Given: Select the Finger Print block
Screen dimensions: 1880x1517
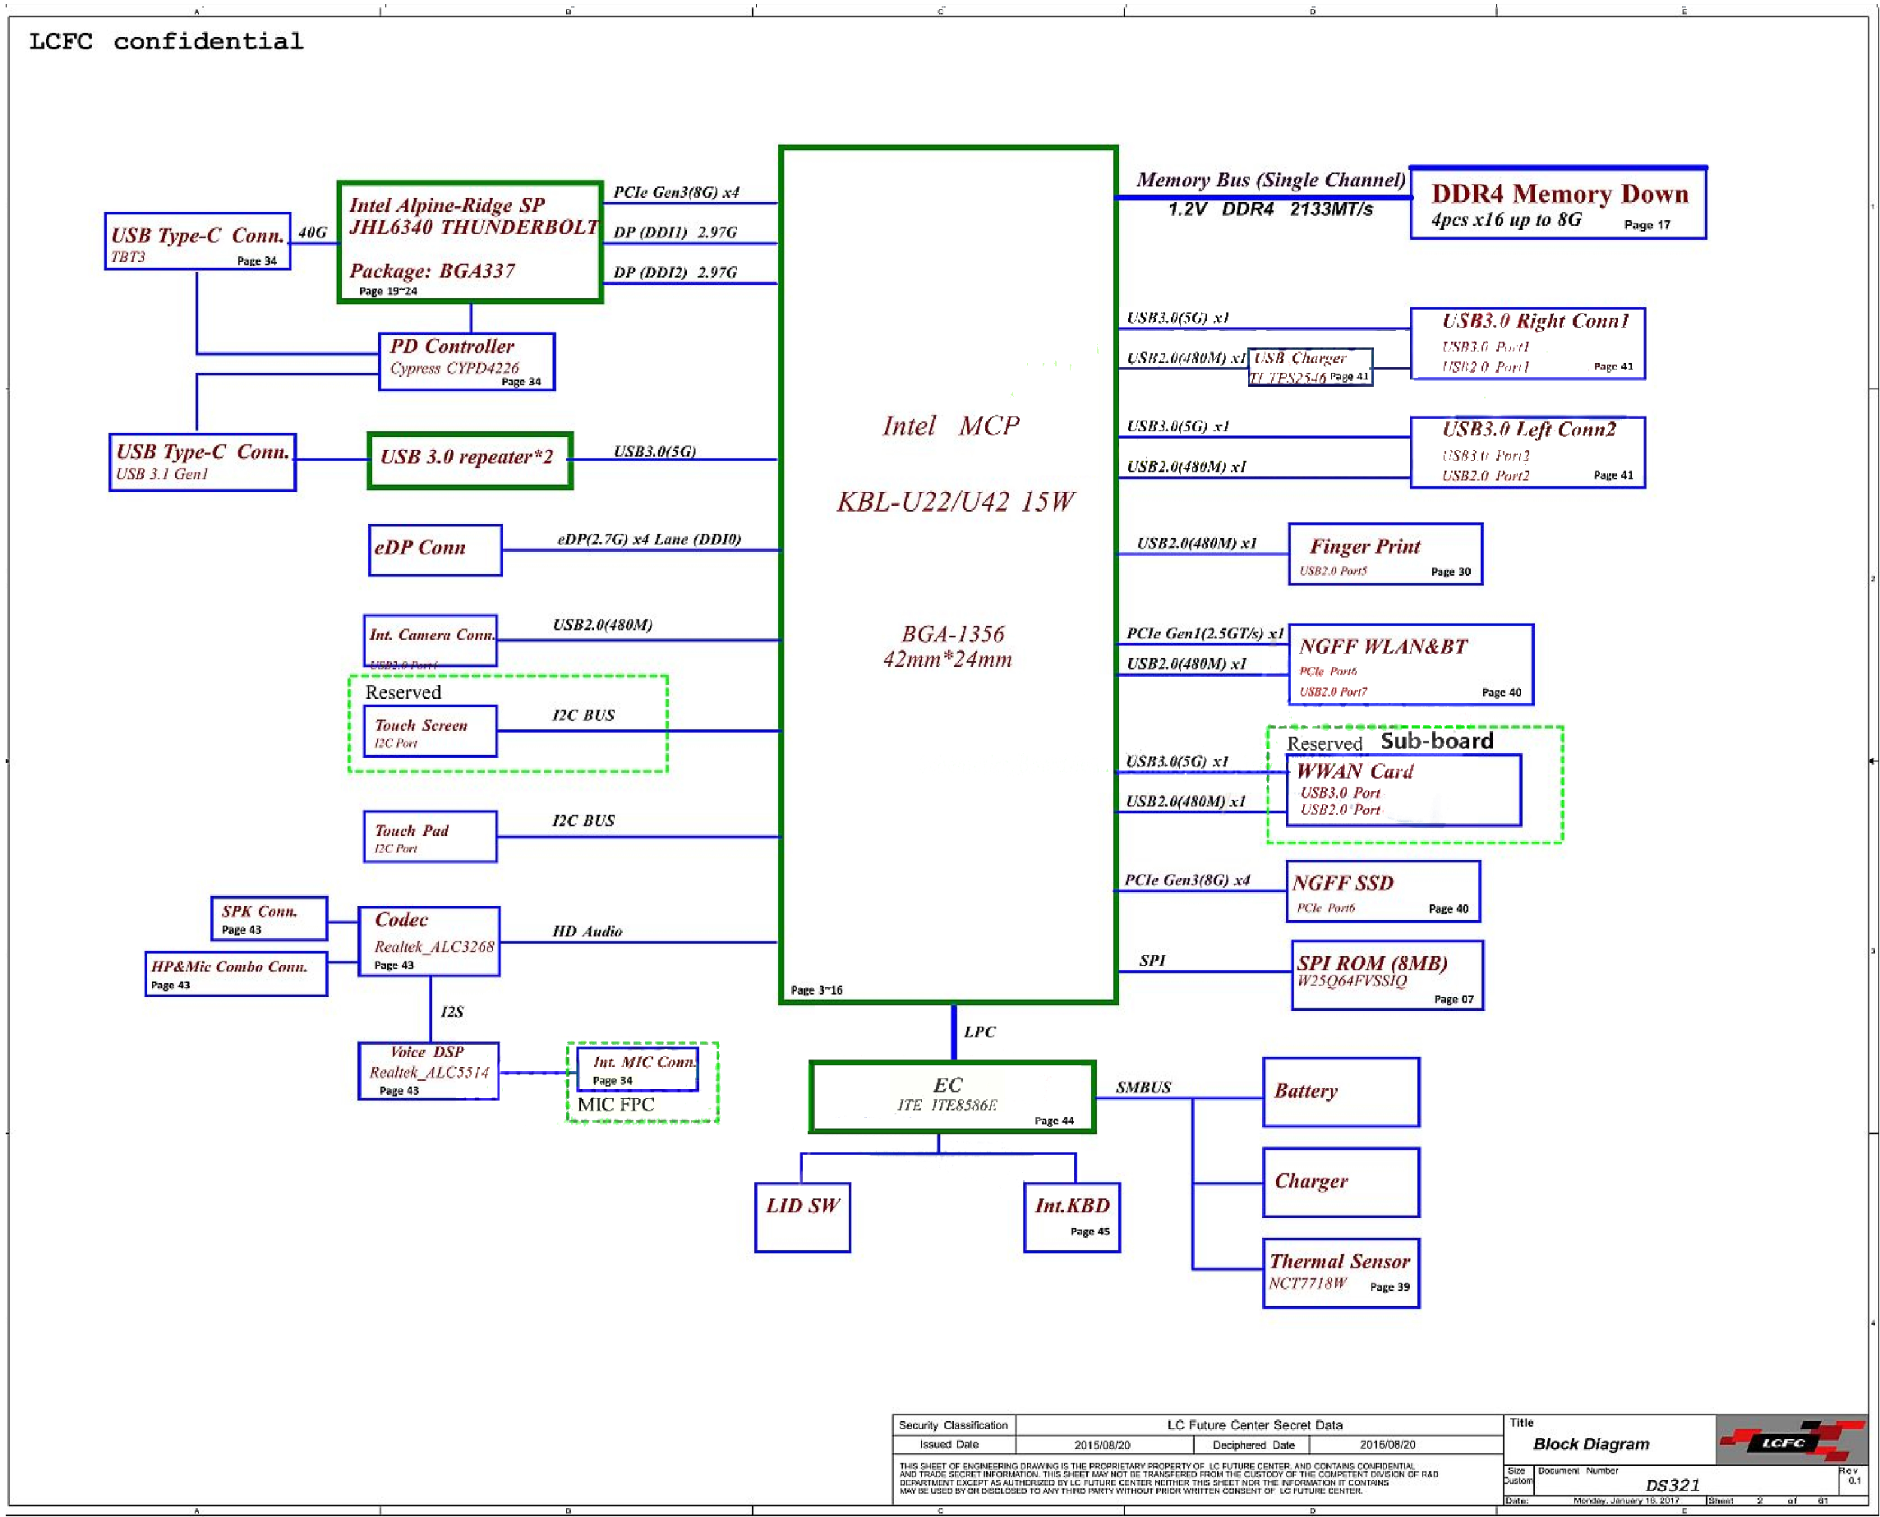Looking at the screenshot, I should tap(1385, 553).
